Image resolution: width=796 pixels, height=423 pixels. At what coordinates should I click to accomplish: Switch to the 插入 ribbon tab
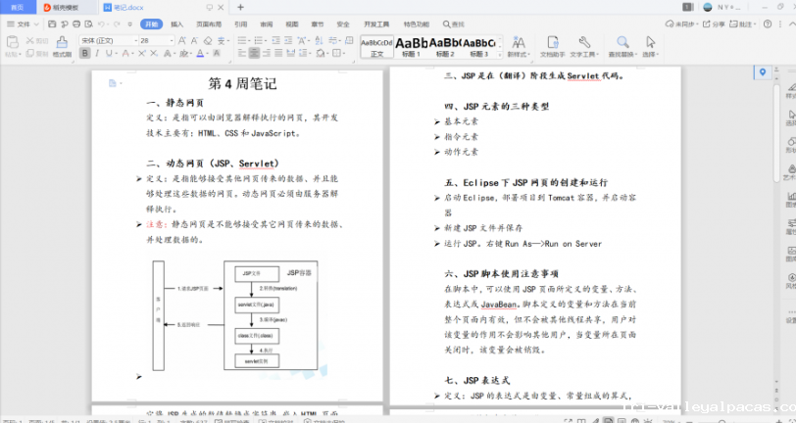[176, 23]
